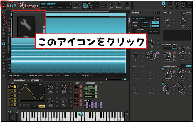Click the LFO Restart button

[x=41, y=106]
